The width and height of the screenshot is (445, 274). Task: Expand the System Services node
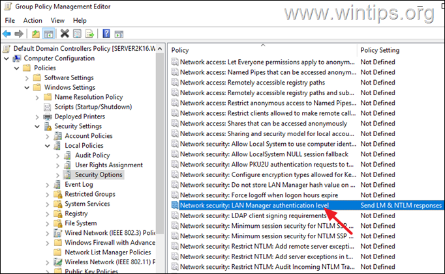(x=48, y=204)
